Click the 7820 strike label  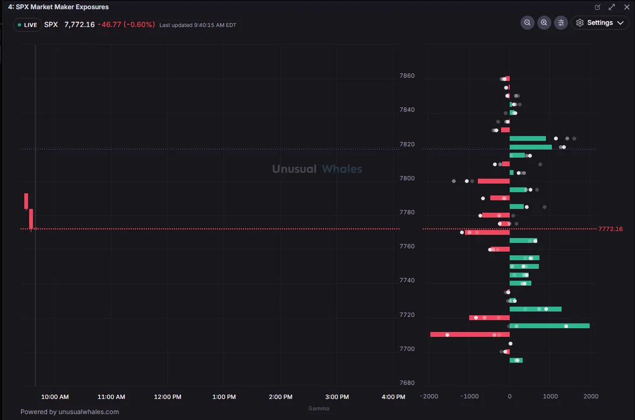(x=407, y=144)
